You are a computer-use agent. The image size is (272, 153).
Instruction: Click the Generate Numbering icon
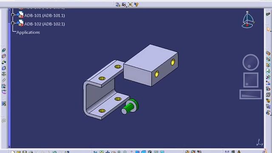point(268,95)
